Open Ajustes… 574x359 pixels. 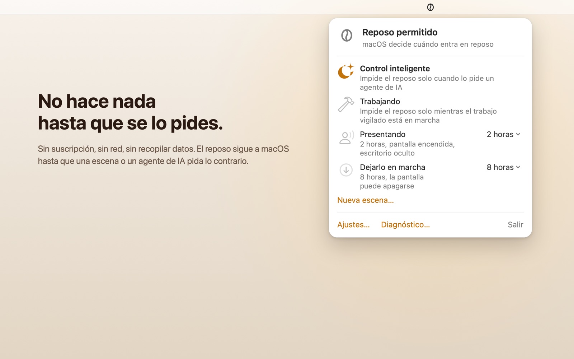[x=353, y=224]
